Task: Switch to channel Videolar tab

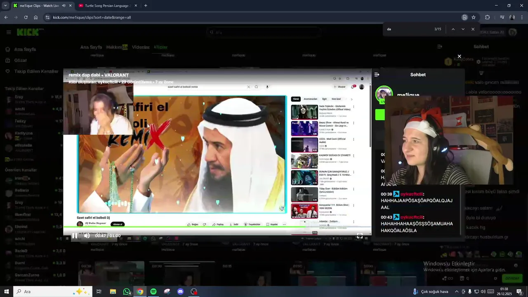Action: (x=141, y=47)
